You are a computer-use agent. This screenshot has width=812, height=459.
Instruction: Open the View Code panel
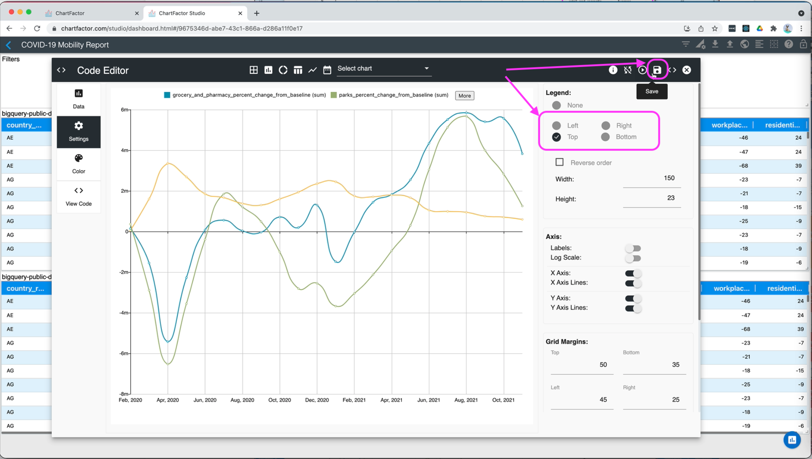tap(79, 196)
